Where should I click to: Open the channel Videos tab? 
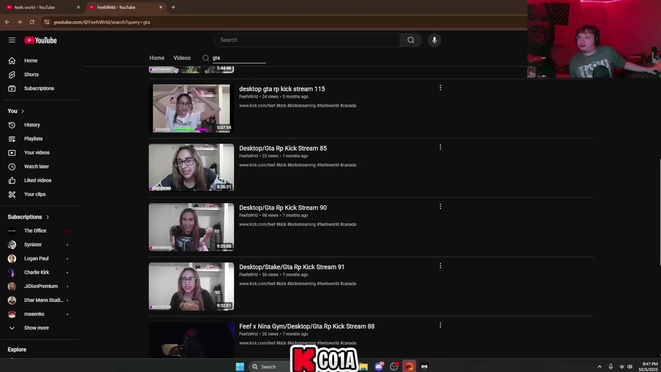tap(182, 58)
